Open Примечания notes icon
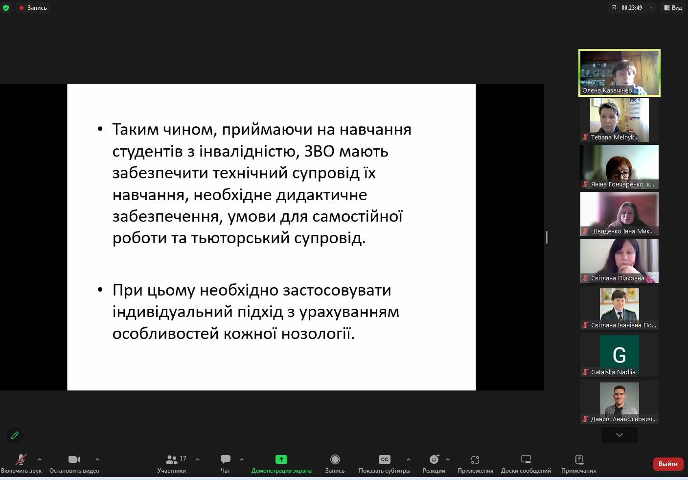 click(x=579, y=459)
